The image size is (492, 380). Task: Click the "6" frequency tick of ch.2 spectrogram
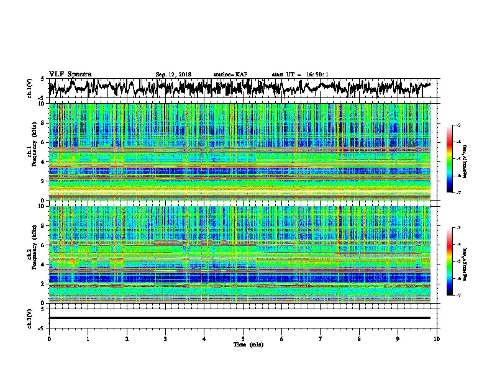click(43, 245)
